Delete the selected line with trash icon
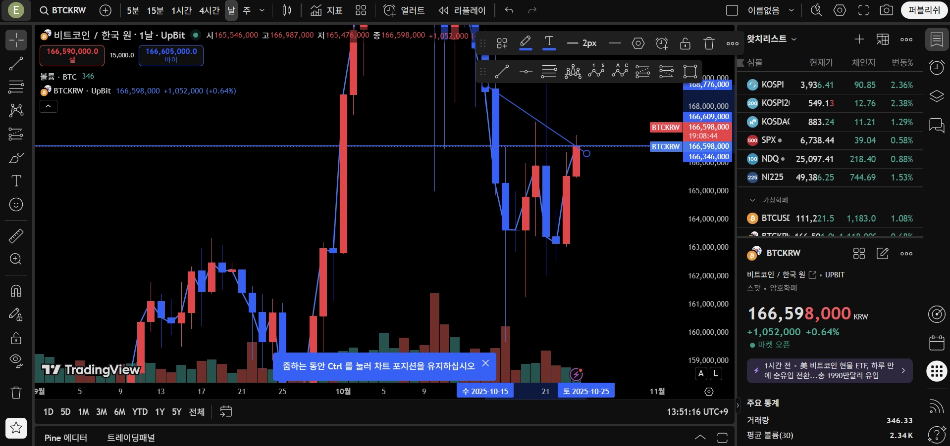Image resolution: width=950 pixels, height=446 pixels. click(x=709, y=44)
